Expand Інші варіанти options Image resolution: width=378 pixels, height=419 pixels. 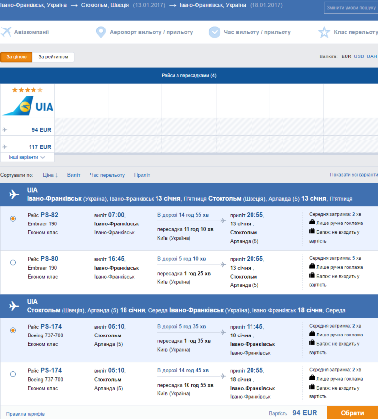click(27, 157)
